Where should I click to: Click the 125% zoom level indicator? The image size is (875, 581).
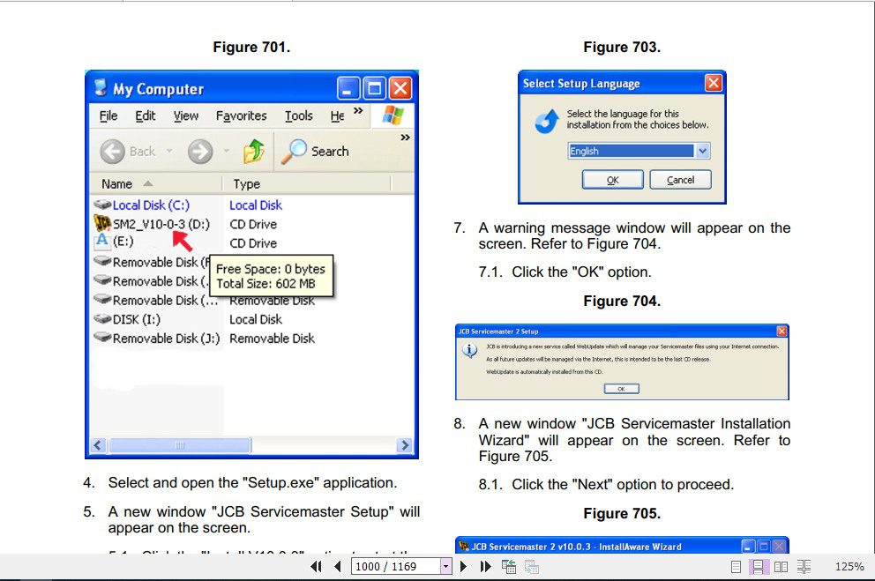tap(849, 567)
